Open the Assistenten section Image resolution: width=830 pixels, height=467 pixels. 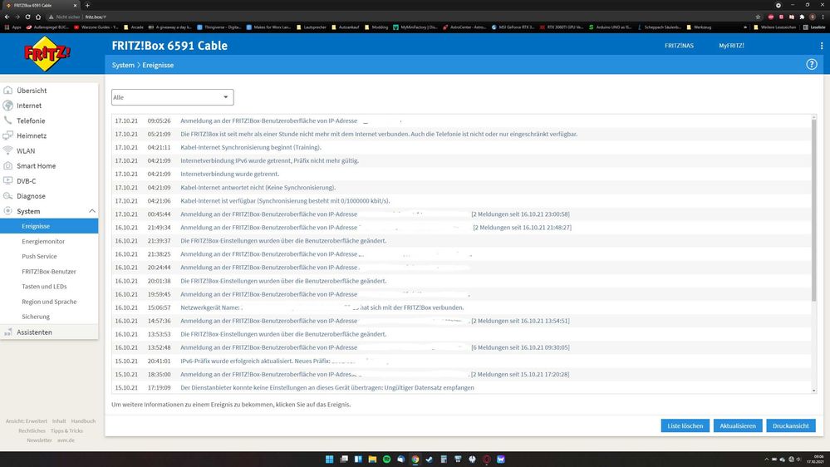click(x=34, y=332)
